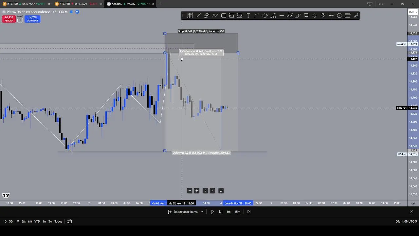
Task: Select the ellipse shape tool
Action: pyautogui.click(x=265, y=15)
